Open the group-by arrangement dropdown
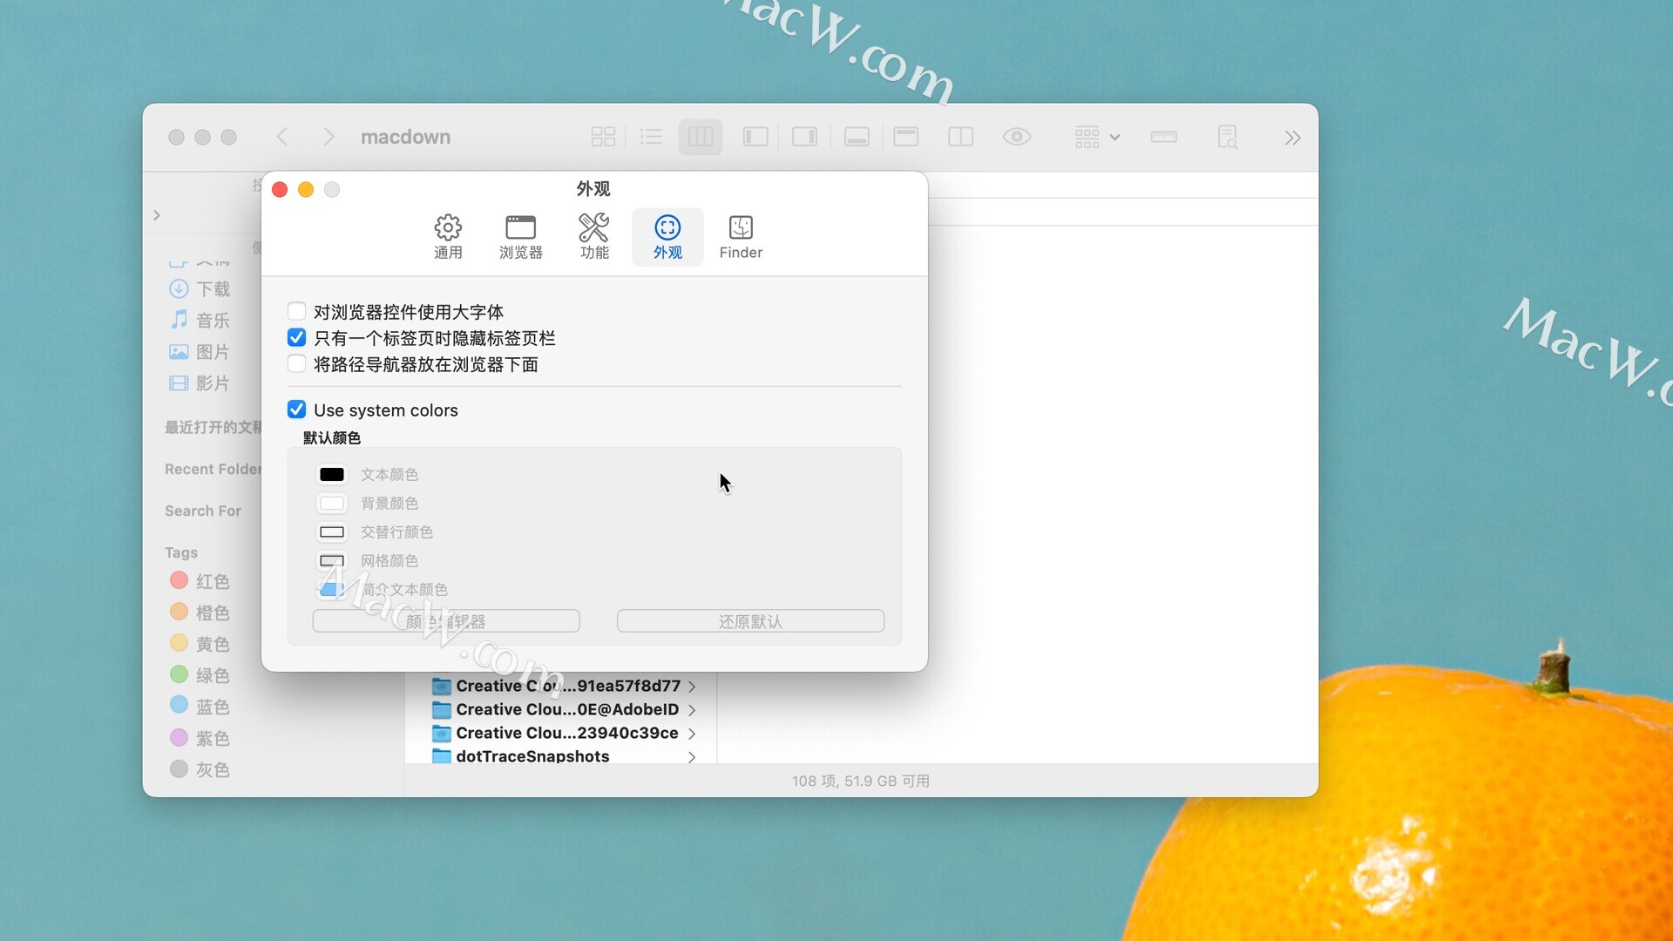 (x=1097, y=137)
